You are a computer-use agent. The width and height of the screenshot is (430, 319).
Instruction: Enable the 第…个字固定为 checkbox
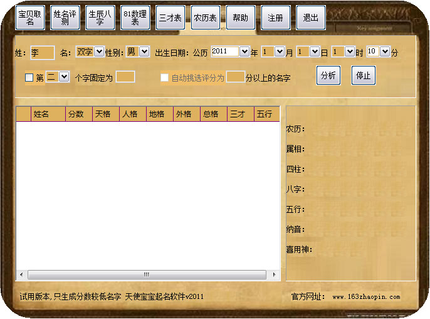tap(29, 77)
